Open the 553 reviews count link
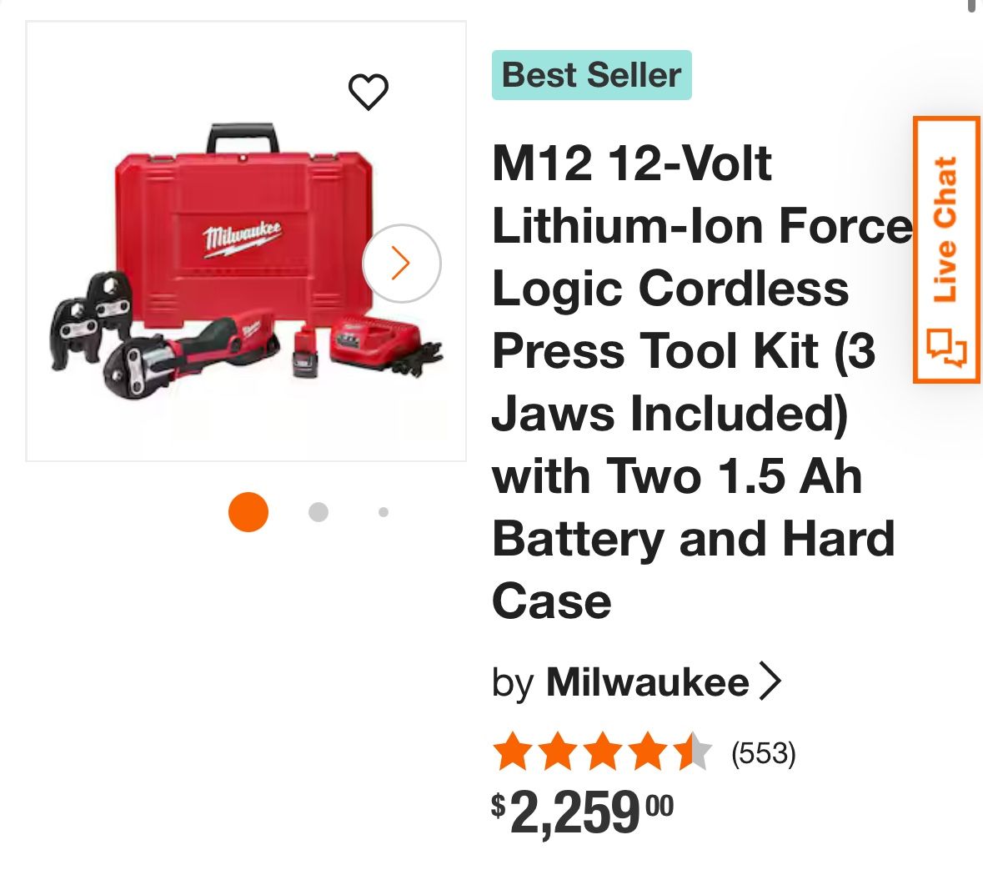The width and height of the screenshot is (983, 890). coord(763,753)
